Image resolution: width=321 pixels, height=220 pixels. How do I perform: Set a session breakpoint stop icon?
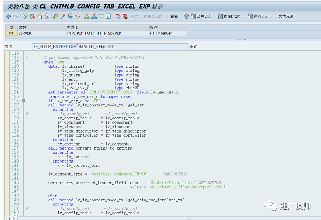(118, 16)
